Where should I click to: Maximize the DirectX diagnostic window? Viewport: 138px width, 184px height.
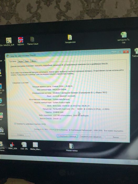click(x=120, y=52)
